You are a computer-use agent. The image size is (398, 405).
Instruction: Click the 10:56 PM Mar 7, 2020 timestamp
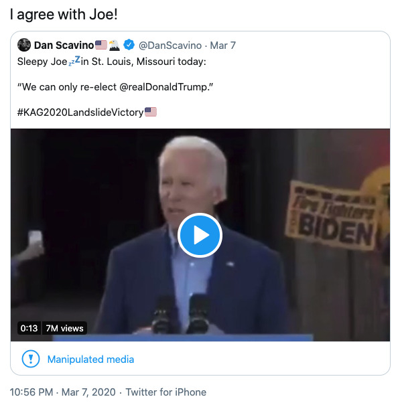click(x=62, y=392)
